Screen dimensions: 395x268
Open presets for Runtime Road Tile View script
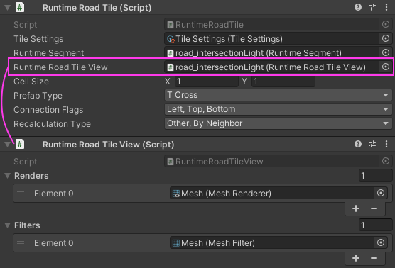[x=372, y=144]
